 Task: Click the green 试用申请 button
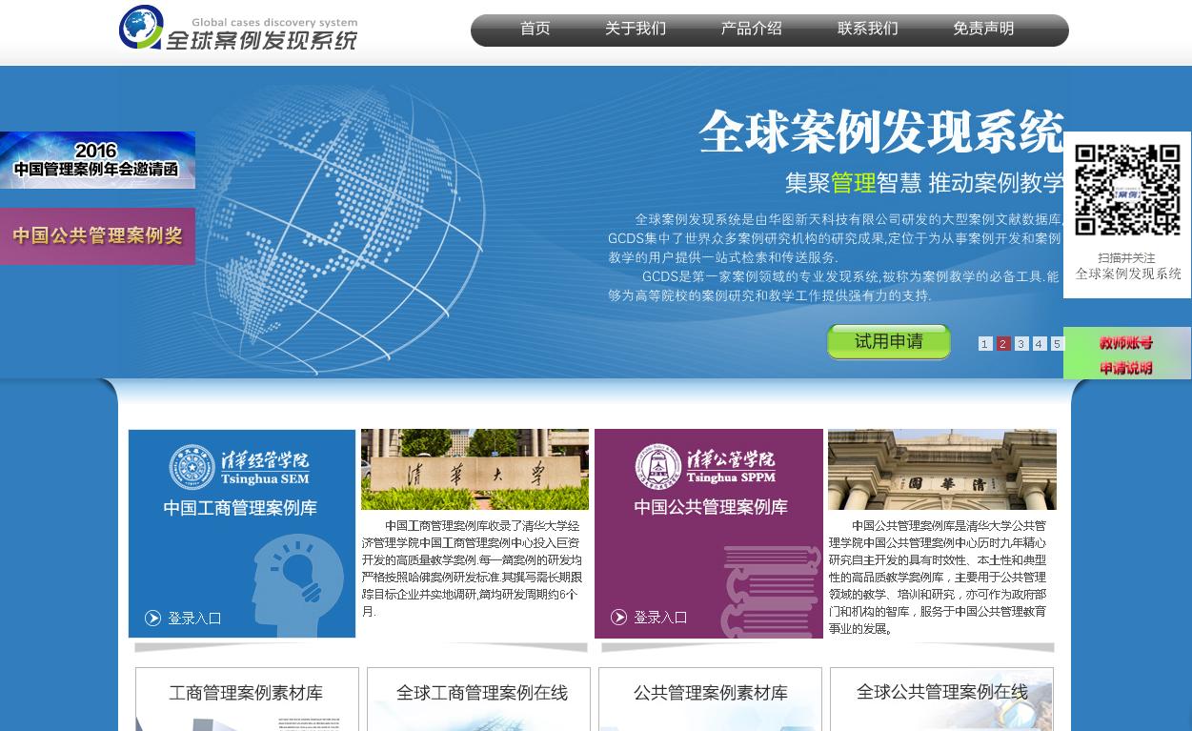pos(889,341)
